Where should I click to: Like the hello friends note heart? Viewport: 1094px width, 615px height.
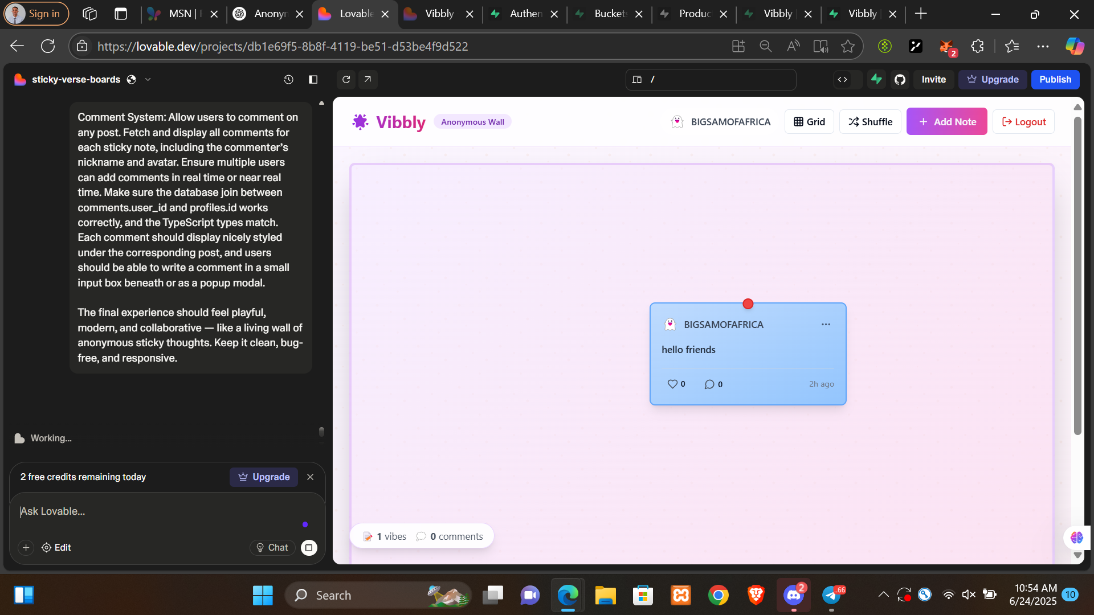click(x=672, y=384)
